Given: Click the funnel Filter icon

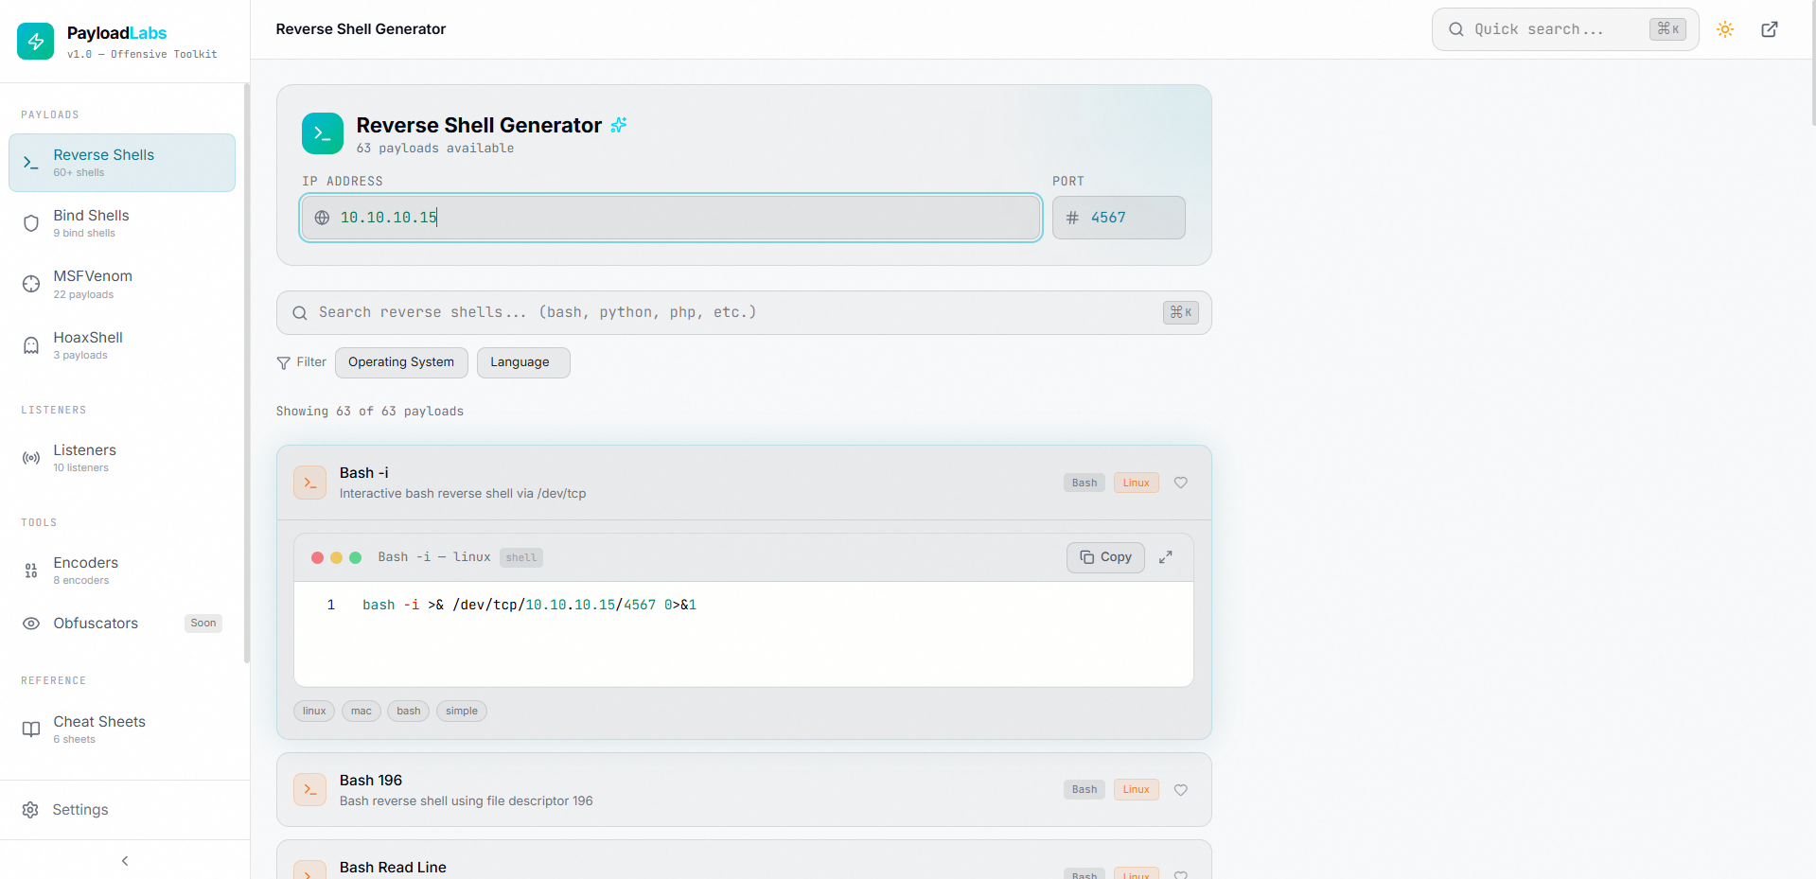Looking at the screenshot, I should coord(283,362).
